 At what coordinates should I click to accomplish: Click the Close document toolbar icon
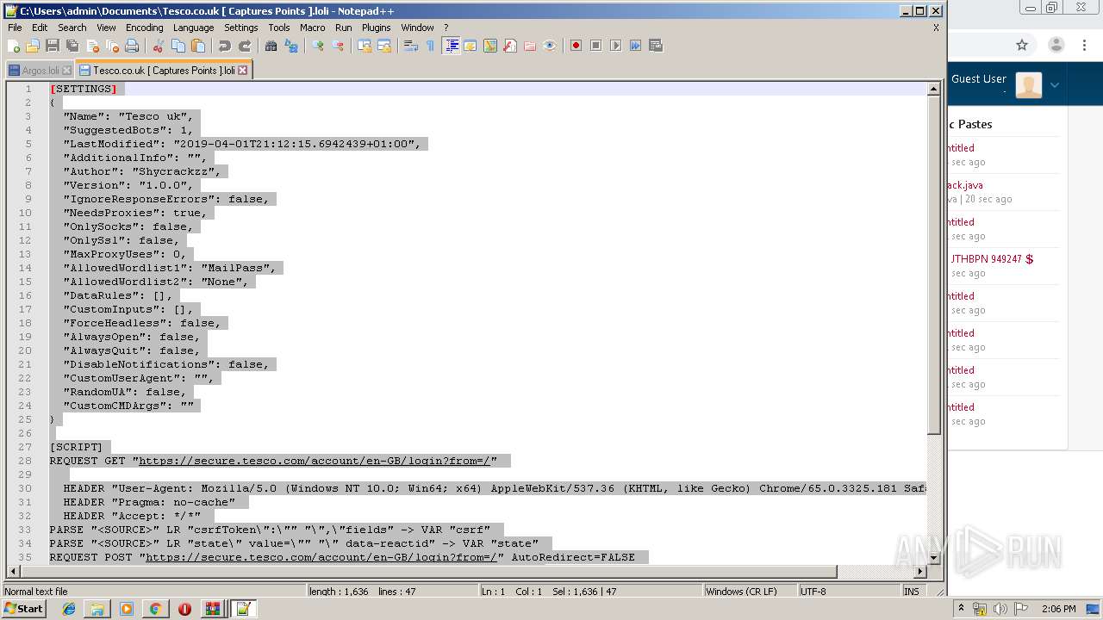click(92, 46)
